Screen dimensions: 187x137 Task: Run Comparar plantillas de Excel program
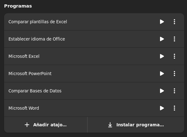pyautogui.click(x=162, y=22)
